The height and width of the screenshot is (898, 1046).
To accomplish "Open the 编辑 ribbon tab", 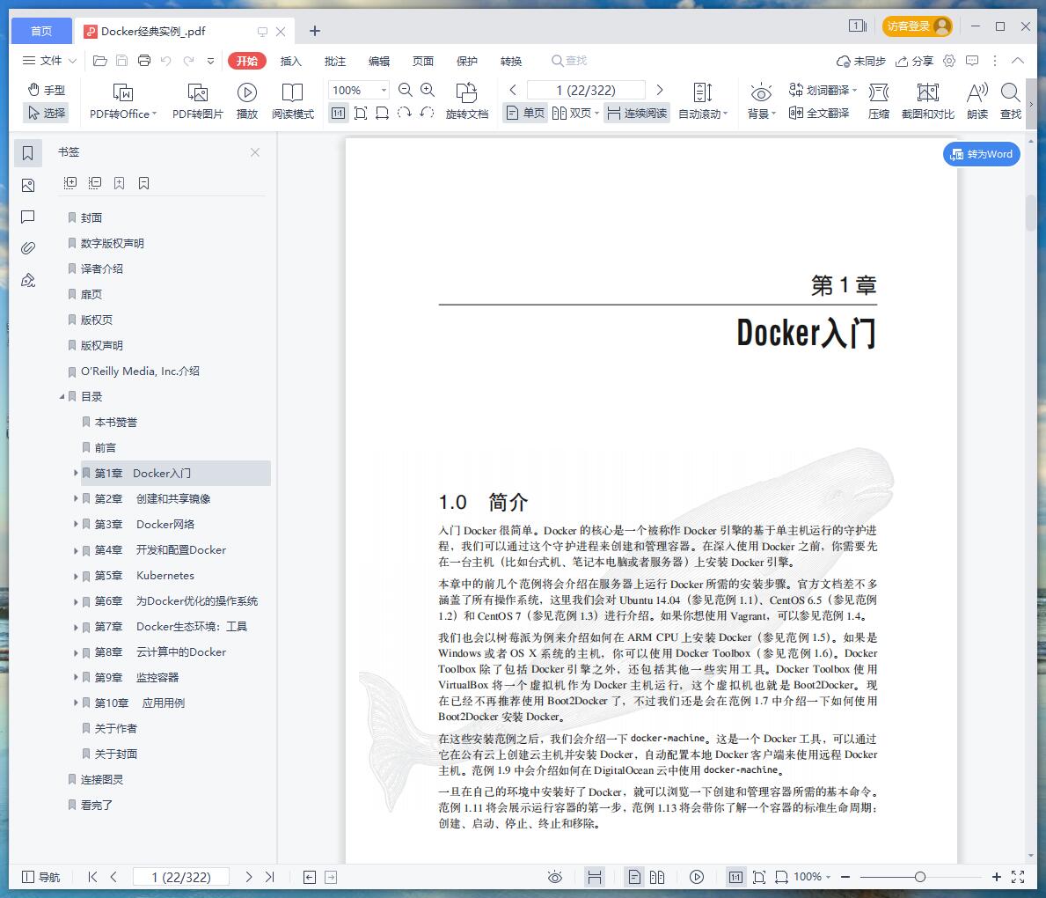I will [x=379, y=61].
